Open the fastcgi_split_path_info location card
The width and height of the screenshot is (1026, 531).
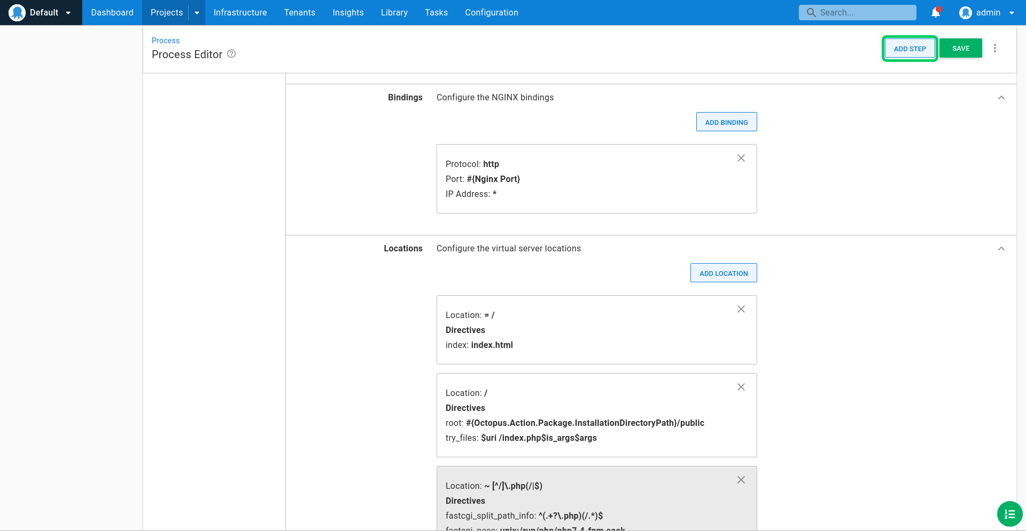pyautogui.click(x=596, y=498)
